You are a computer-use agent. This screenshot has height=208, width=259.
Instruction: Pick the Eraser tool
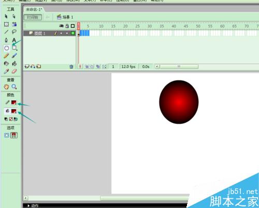[x=15, y=71]
